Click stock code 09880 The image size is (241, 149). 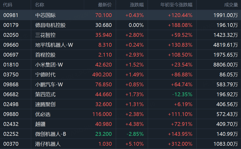(x=11, y=114)
